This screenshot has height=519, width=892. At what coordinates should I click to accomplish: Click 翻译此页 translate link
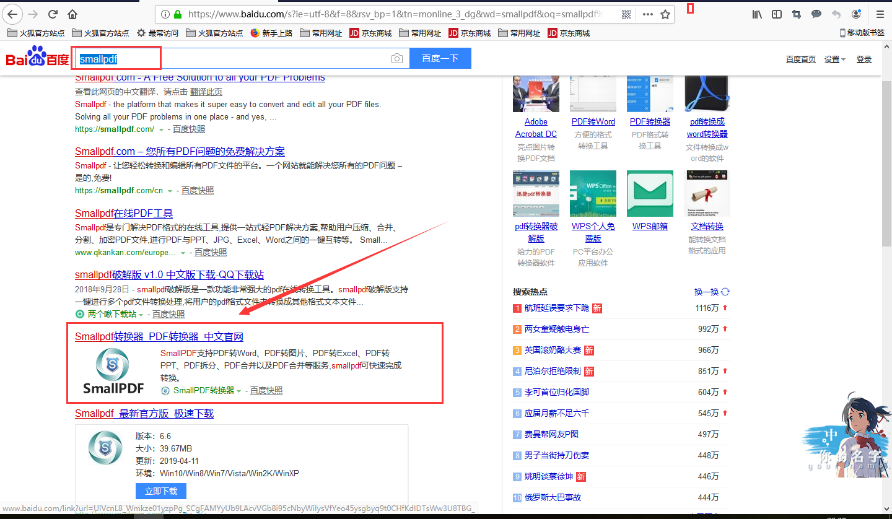pos(206,92)
